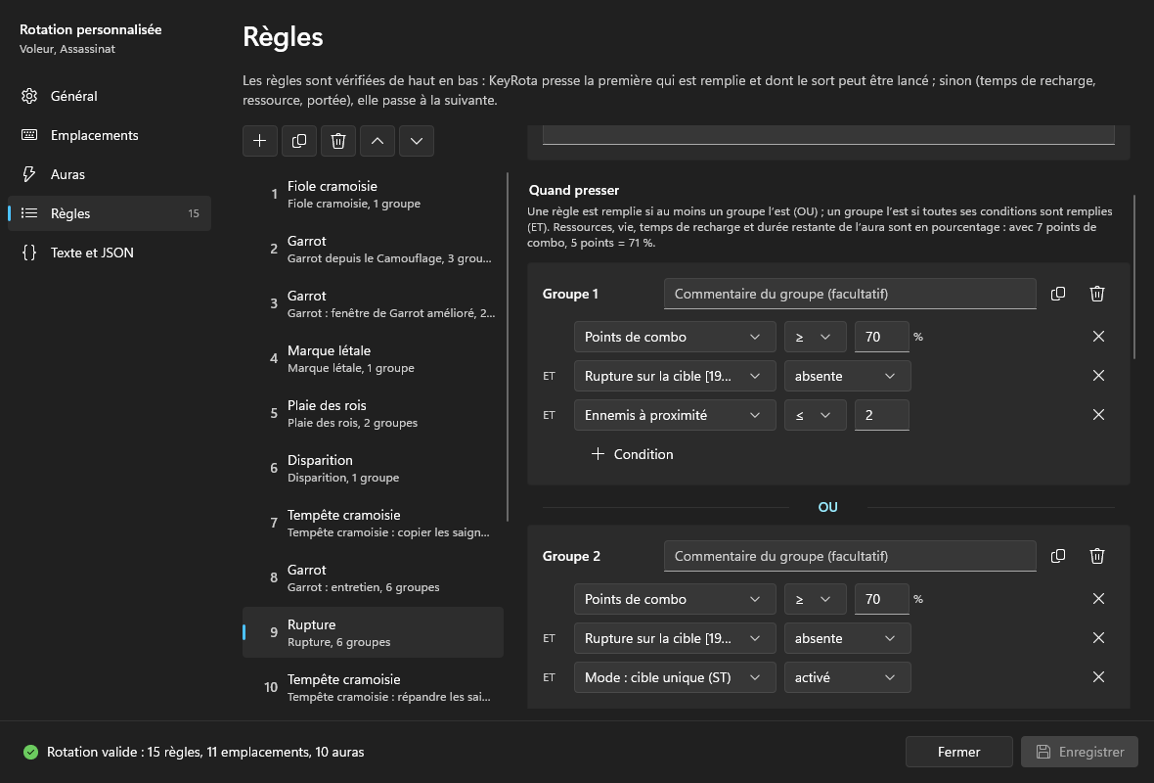Remove Groupe 2 Rupture sur la cible condition
The width and height of the screenshot is (1154, 783).
(1099, 638)
